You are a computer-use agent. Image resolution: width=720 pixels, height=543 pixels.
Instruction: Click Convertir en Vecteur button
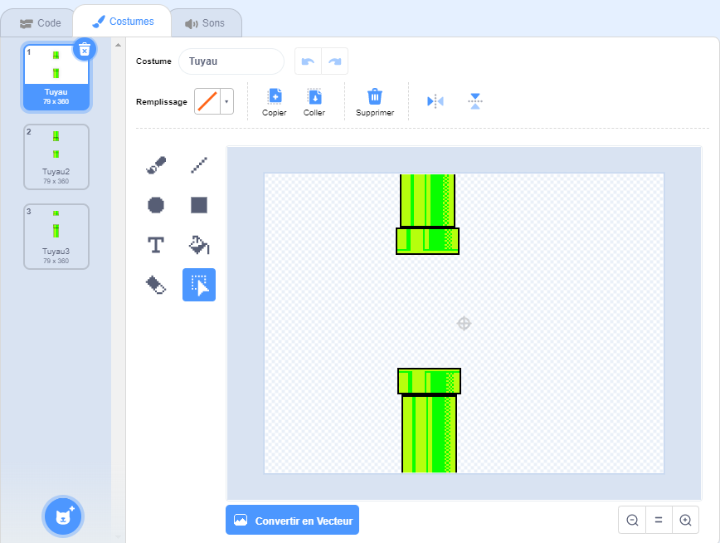click(292, 521)
